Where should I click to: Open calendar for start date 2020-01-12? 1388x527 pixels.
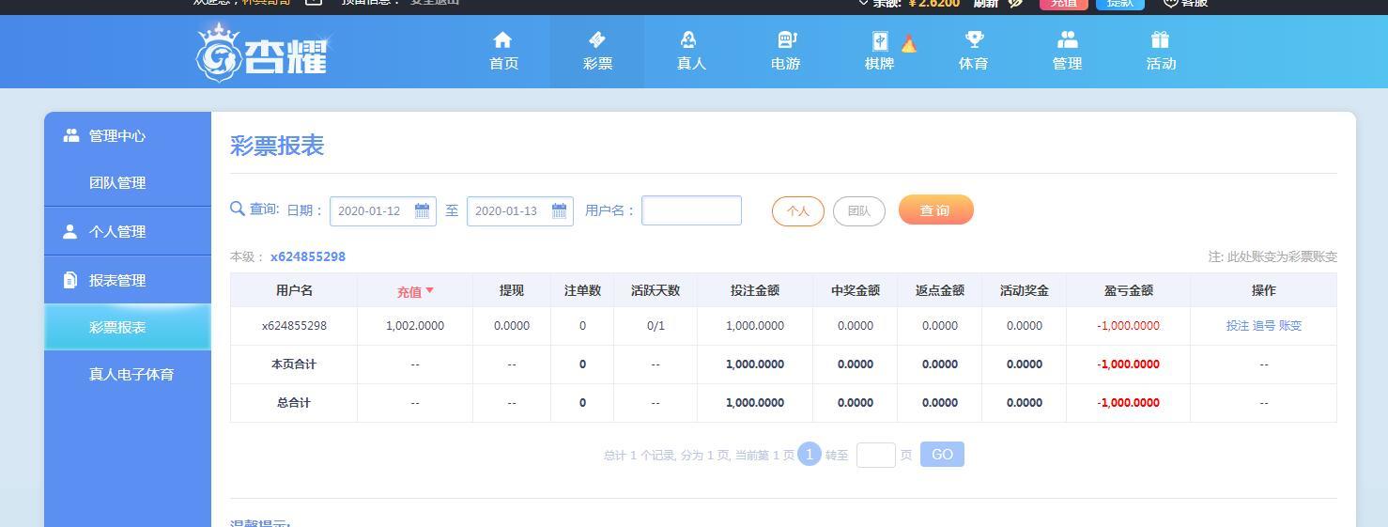click(x=422, y=210)
